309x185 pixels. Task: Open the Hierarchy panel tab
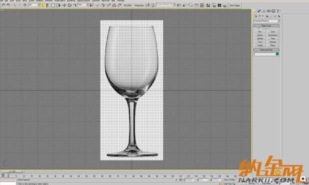264,11
